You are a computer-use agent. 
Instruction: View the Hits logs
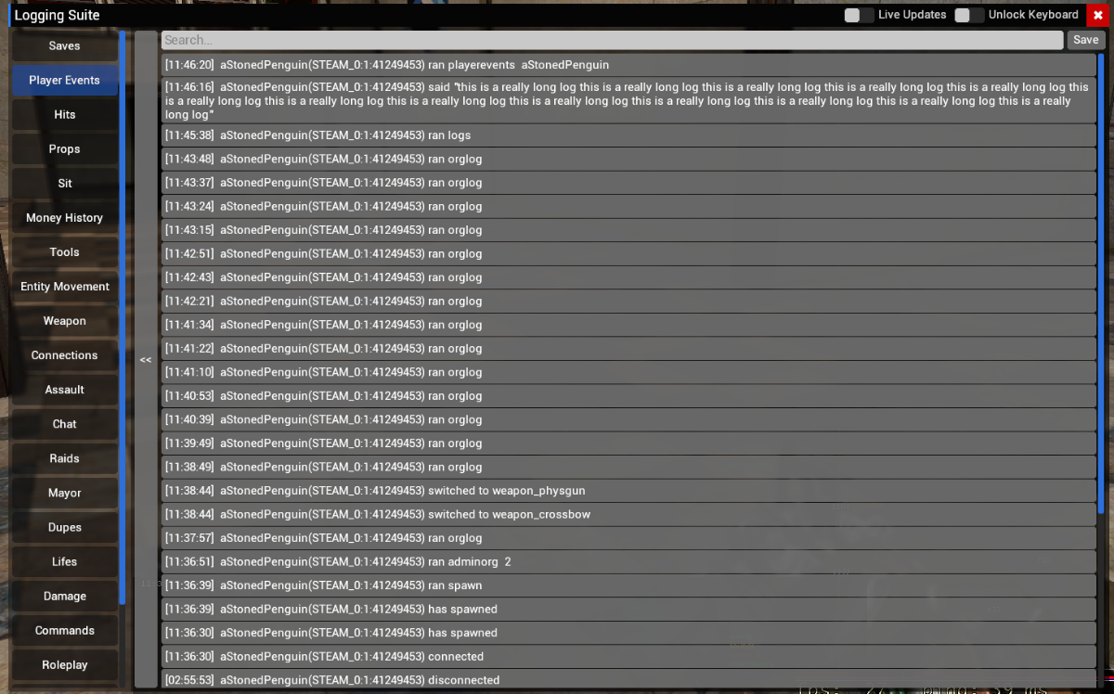[x=64, y=114]
